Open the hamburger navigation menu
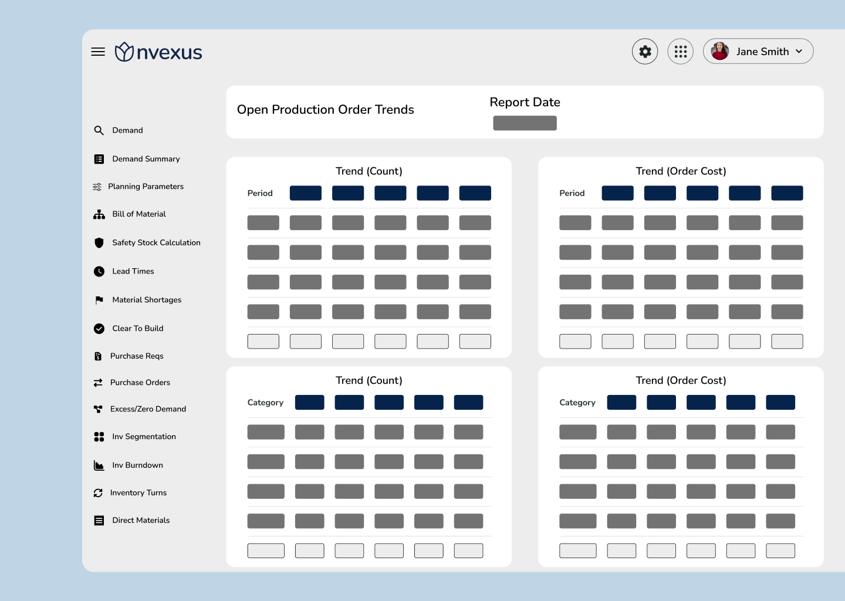This screenshot has width=845, height=601. 98,52
